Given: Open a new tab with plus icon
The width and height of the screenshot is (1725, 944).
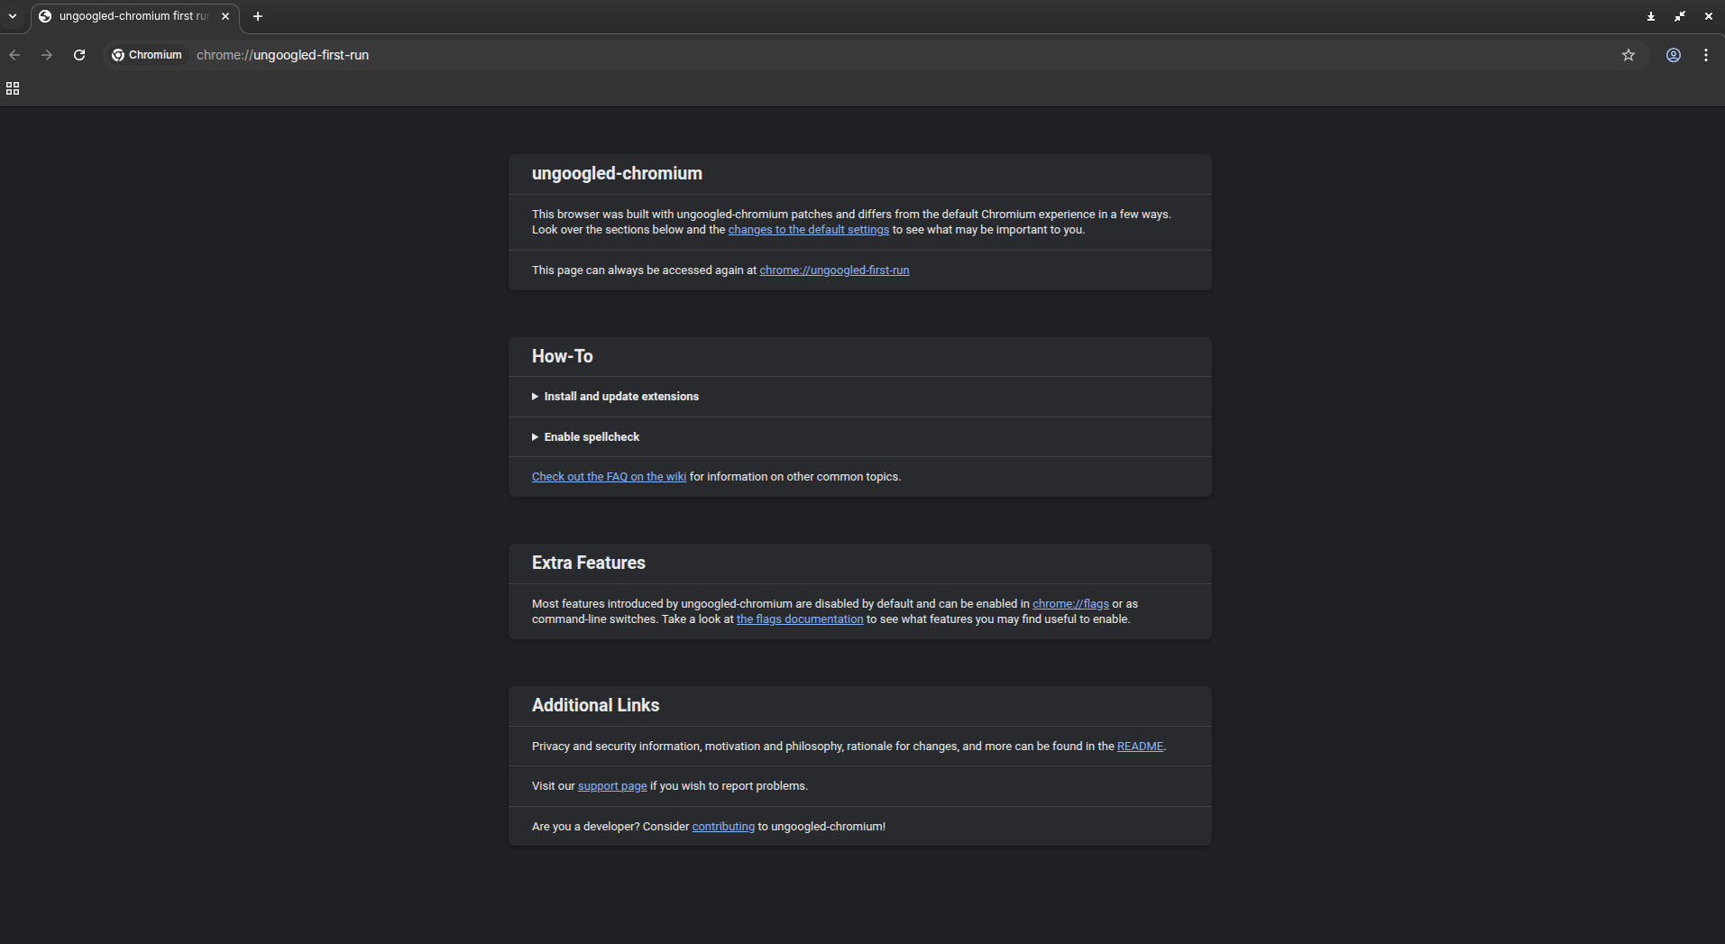Looking at the screenshot, I should click(x=258, y=16).
